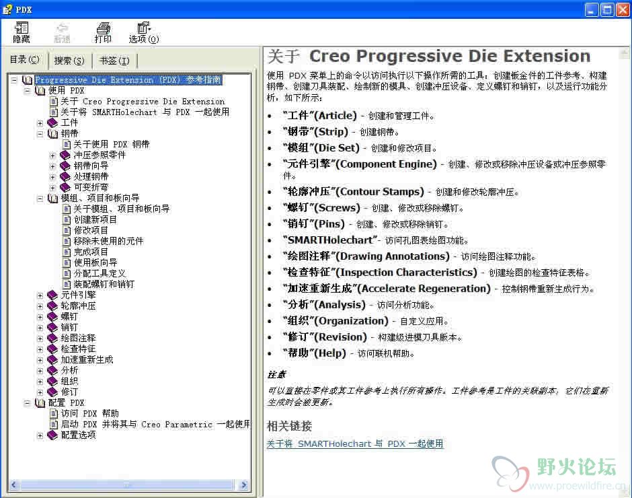Click the book icon beside 螺钉
This screenshot has height=498, width=632.
(52, 317)
